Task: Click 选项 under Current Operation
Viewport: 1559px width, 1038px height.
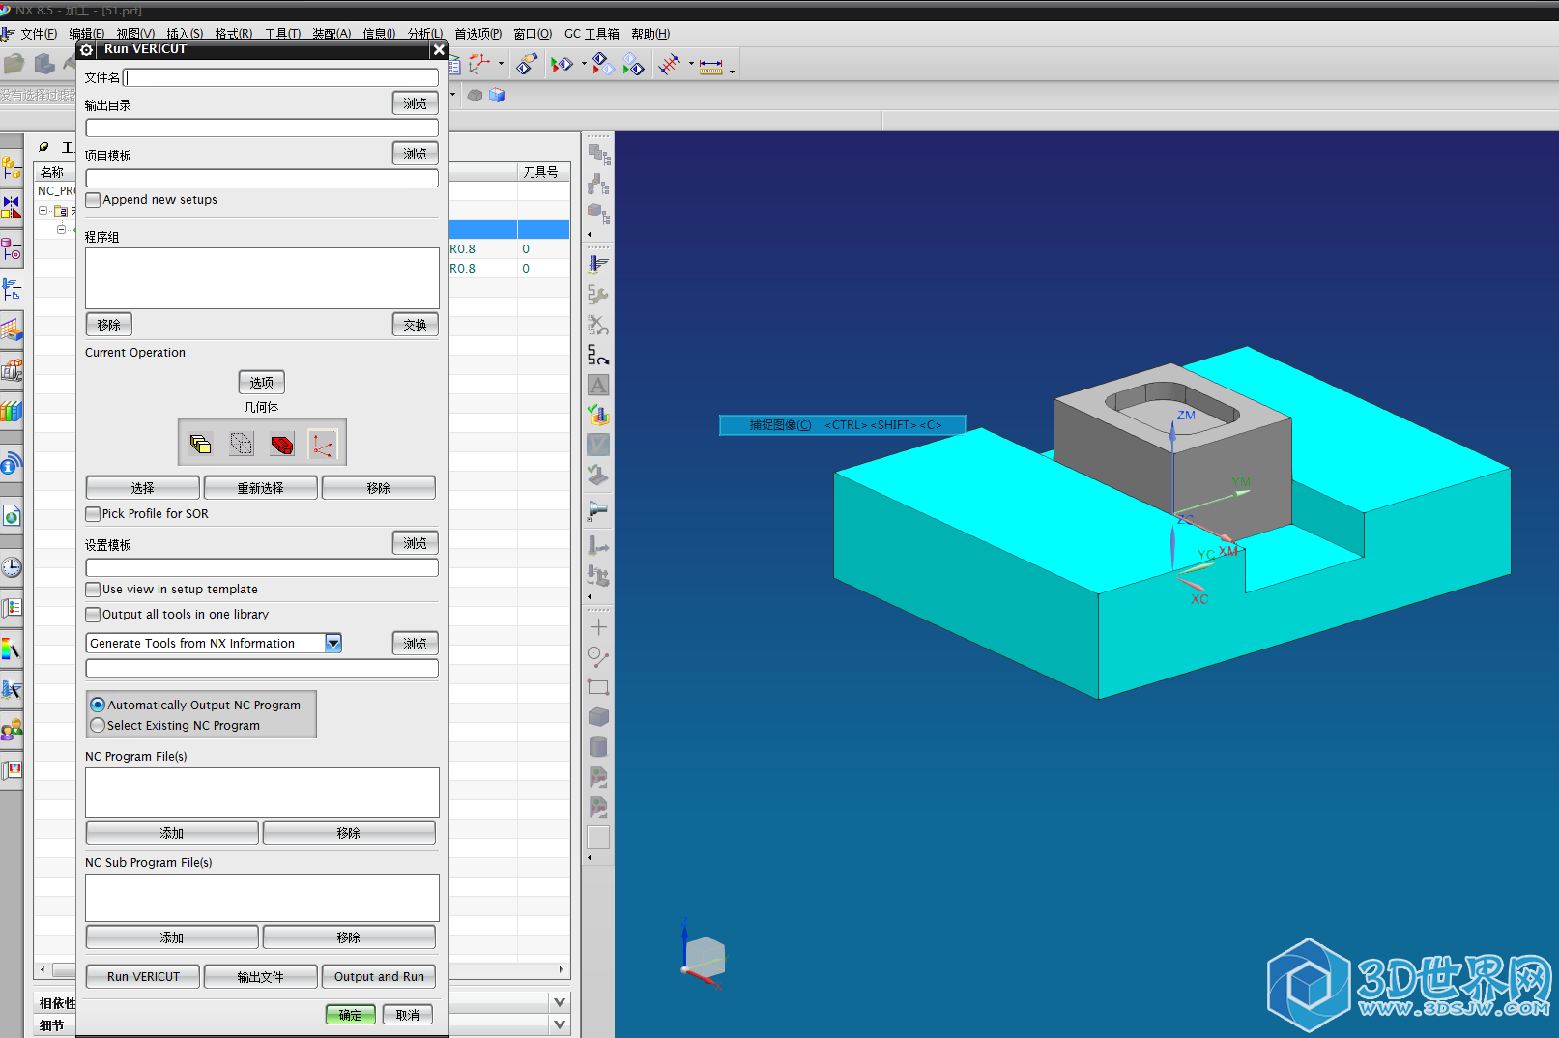Action: pyautogui.click(x=262, y=383)
